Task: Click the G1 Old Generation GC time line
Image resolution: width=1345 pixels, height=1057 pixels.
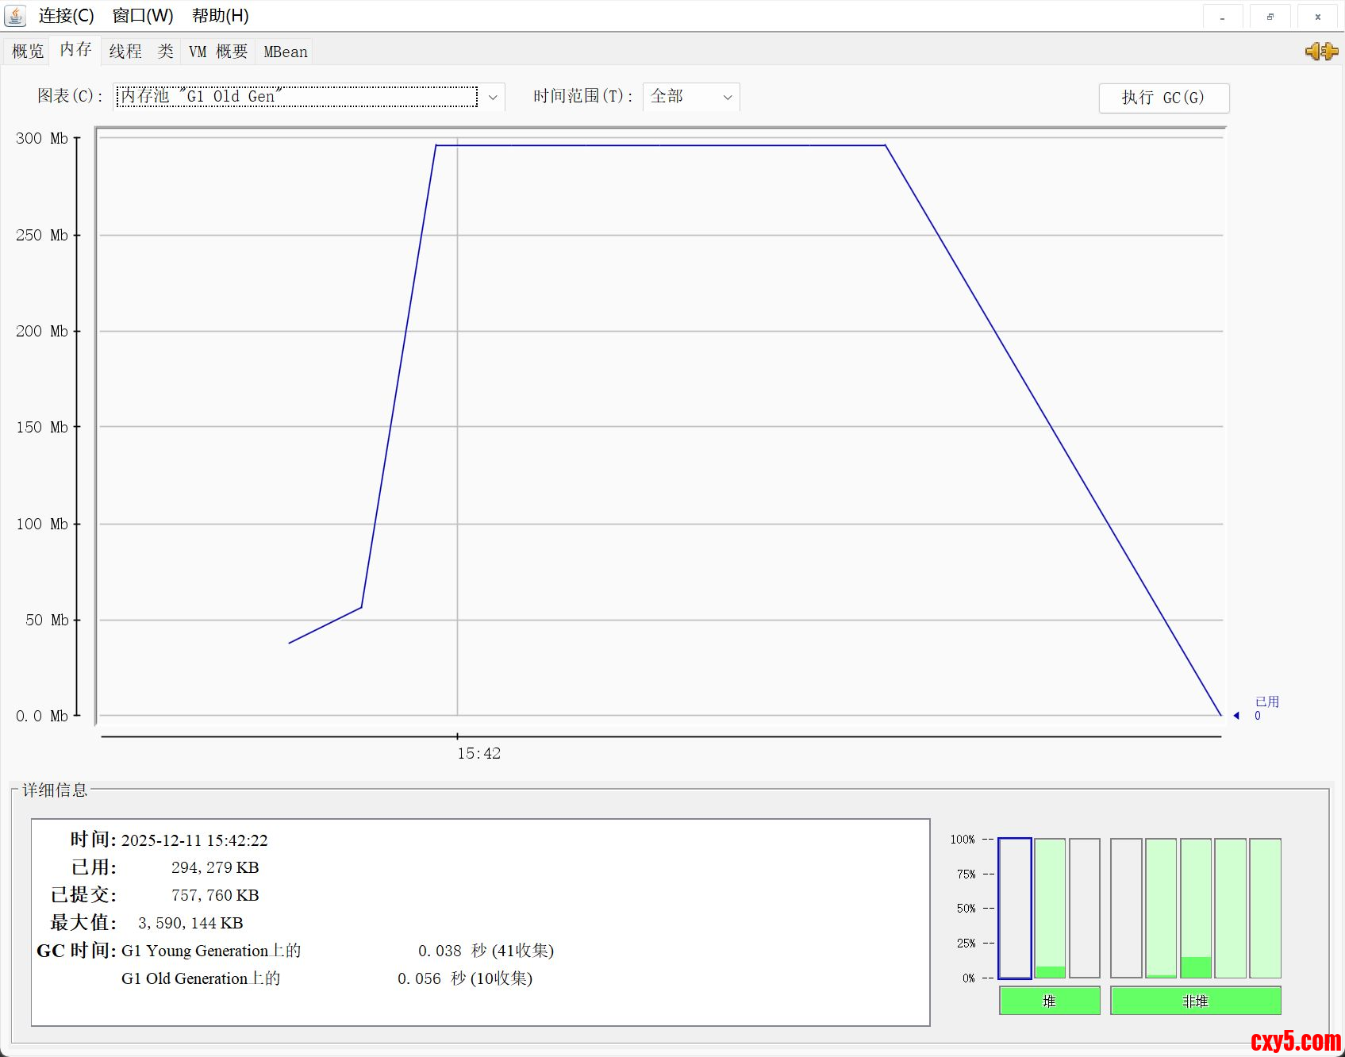Action: click(326, 978)
